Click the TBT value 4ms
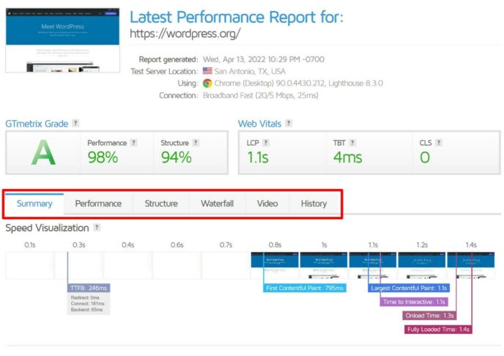The image size is (504, 356). pyautogui.click(x=347, y=157)
